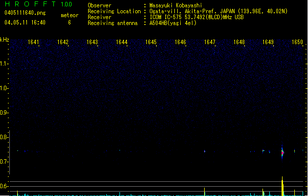Select the ICOM IC-575 53.7492 MHz USB text
The image size is (308, 196).
click(197, 17)
